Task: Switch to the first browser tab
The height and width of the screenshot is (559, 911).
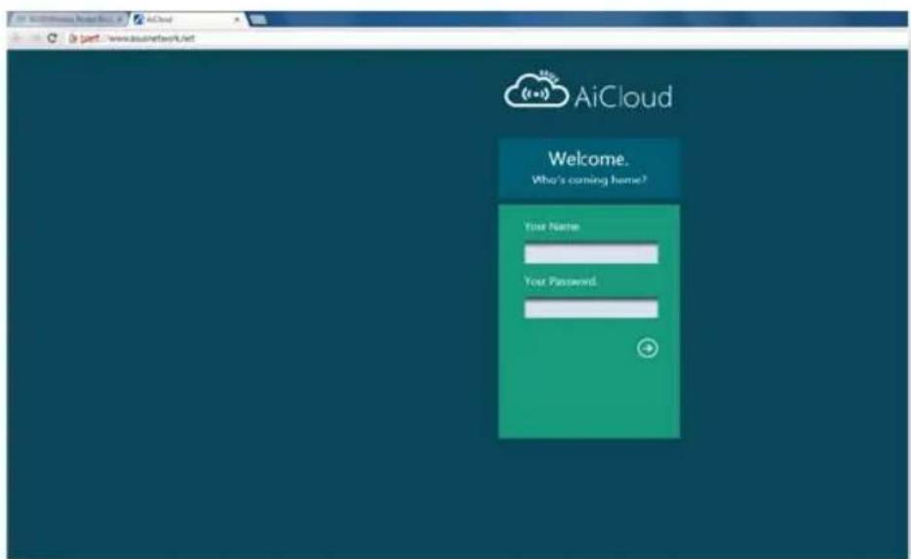Action: [68, 20]
